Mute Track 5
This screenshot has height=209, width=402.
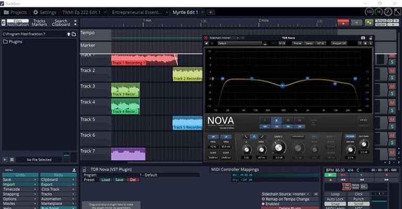(x=392, y=120)
